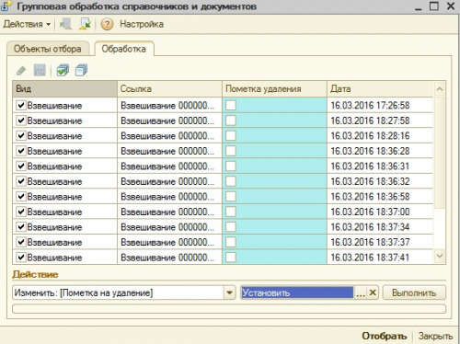
Task: Clear the Установить value with the X icon
Action: (373, 292)
